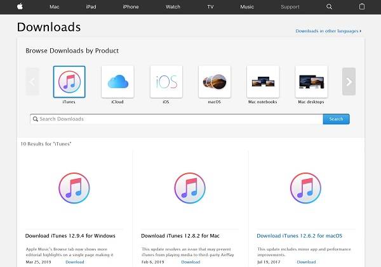Select the iCloud product icon
Image resolution: width=381 pixels, height=267 pixels.
pos(117,82)
